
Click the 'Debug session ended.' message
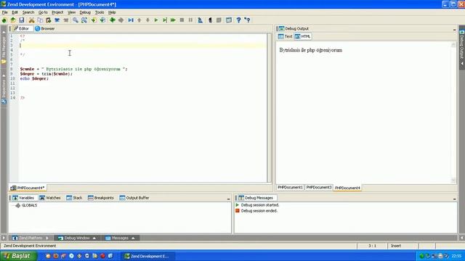(x=259, y=211)
